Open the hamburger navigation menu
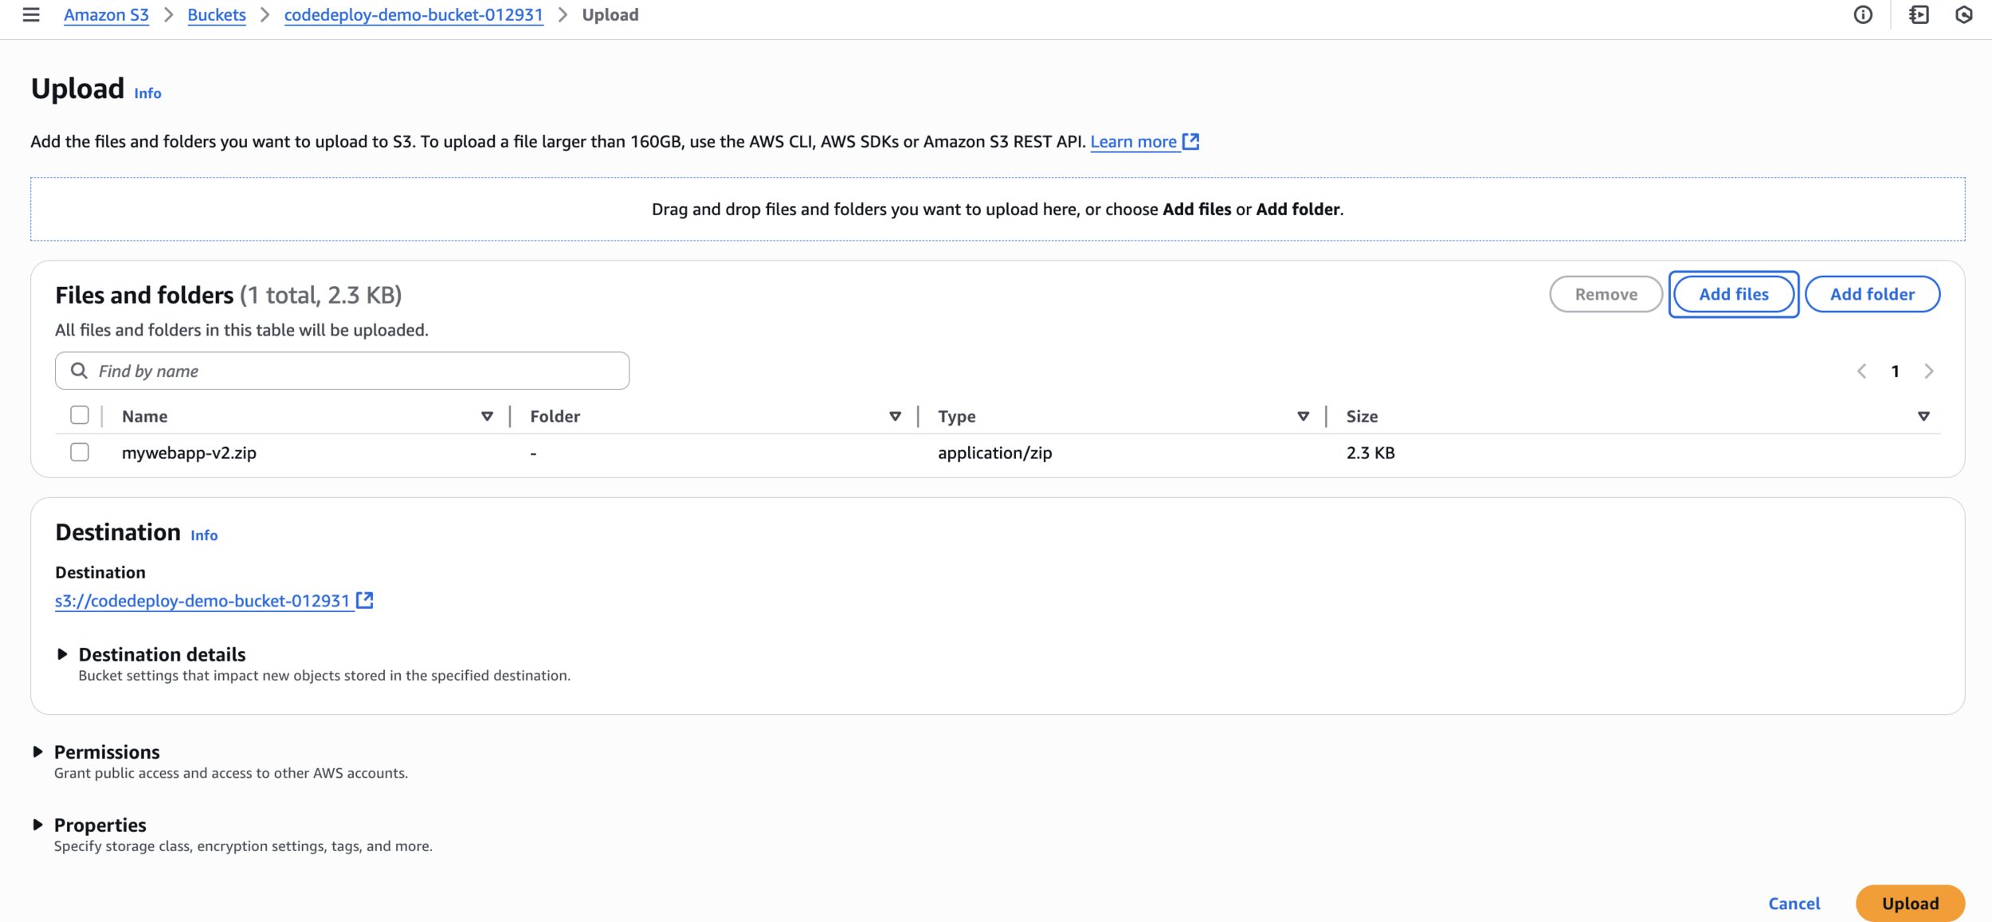Viewport: 1992px width, 922px height. click(31, 14)
